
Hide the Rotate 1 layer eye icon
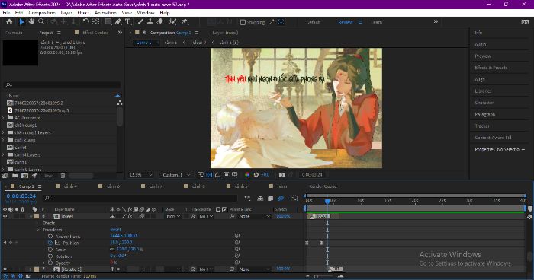coord(5,269)
